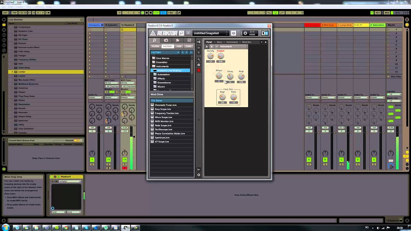411x231 pixels.
Task: Click the Ableton global record button
Action: click(x=150, y=13)
